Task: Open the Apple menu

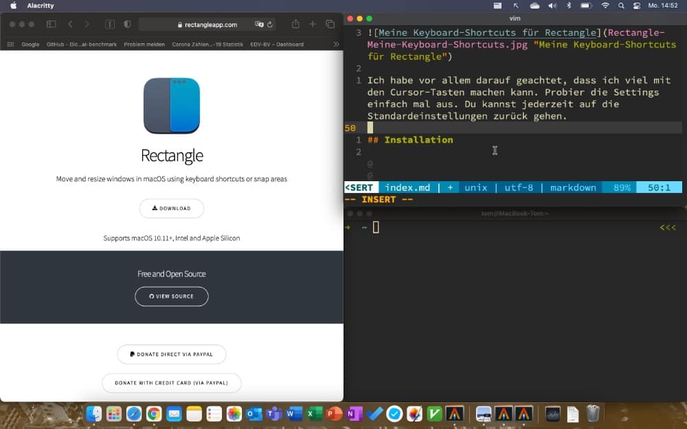Action: pyautogui.click(x=13, y=5)
